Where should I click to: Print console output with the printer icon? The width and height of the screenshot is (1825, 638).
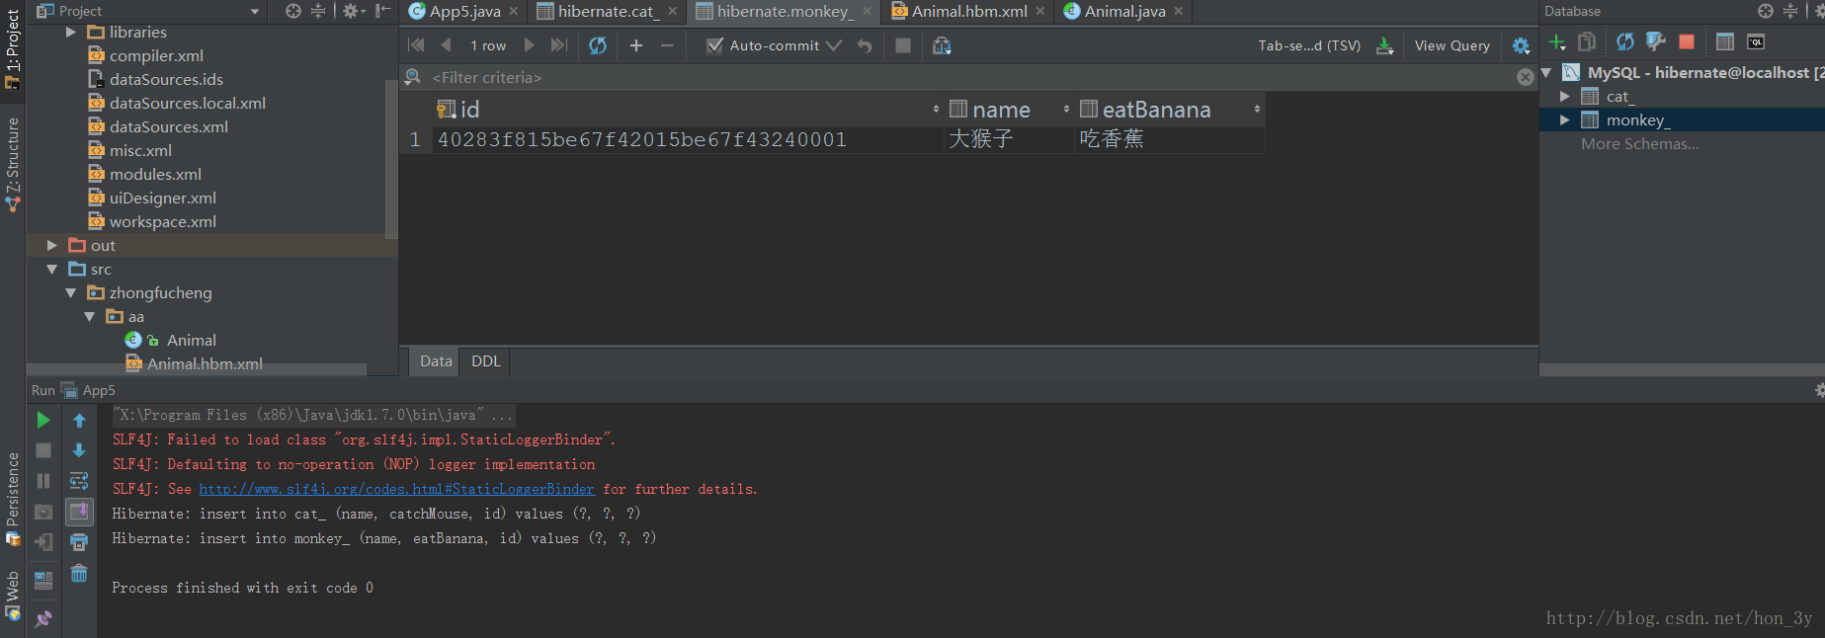pyautogui.click(x=79, y=542)
